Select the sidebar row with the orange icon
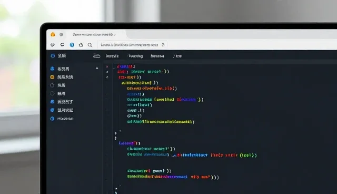 click(x=62, y=77)
